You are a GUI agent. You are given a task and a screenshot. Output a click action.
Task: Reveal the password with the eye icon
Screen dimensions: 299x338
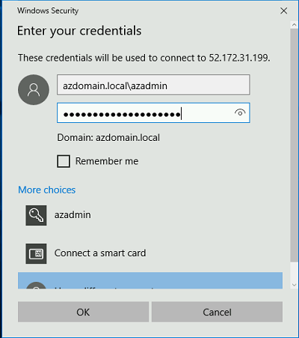[240, 113]
